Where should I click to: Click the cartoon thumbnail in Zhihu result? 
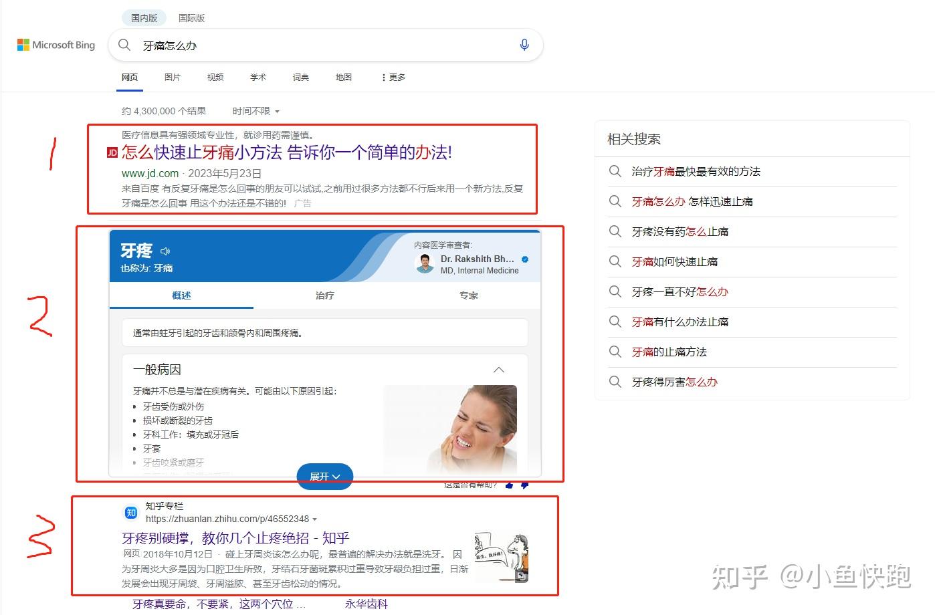[x=502, y=556]
